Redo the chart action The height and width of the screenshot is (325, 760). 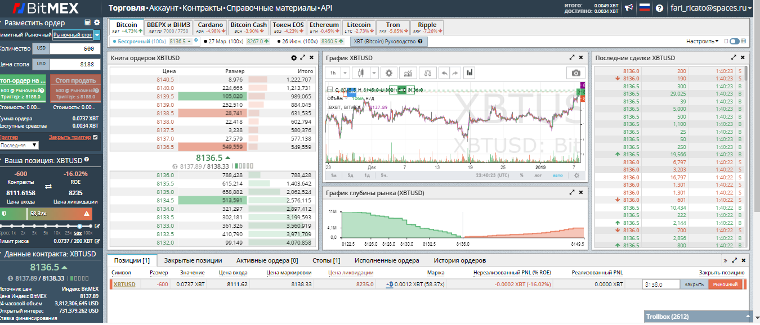coord(455,73)
